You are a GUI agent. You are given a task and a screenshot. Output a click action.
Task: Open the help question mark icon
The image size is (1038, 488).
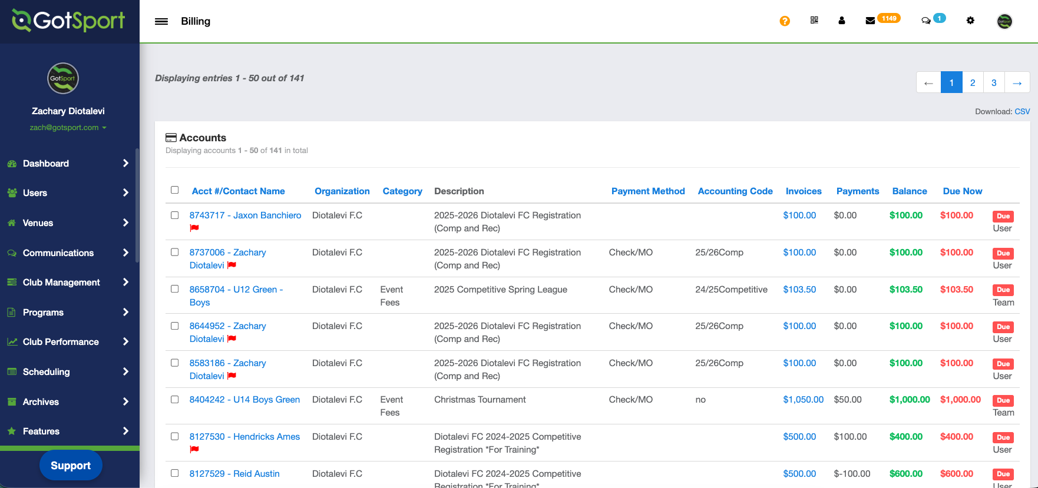[785, 21]
